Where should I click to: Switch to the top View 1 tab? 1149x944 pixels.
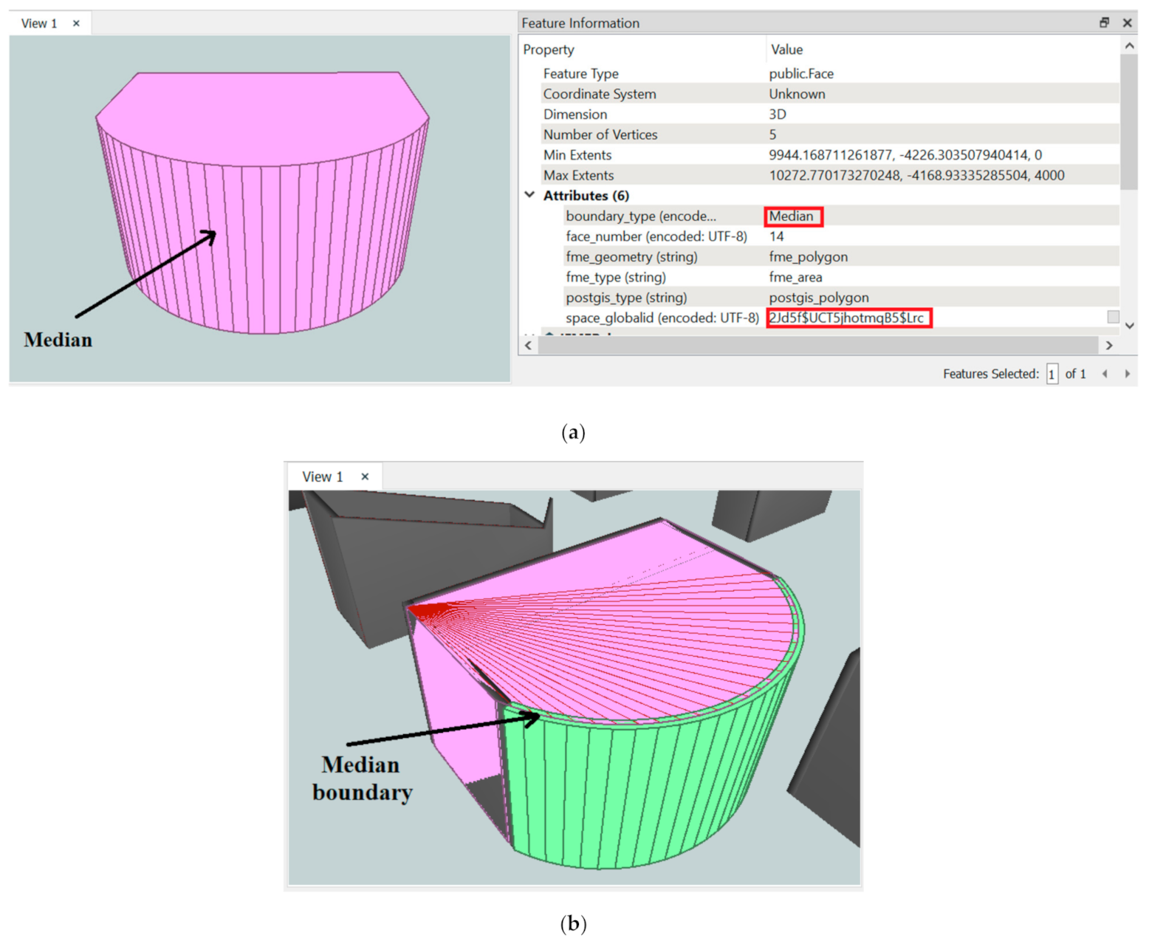(x=39, y=24)
